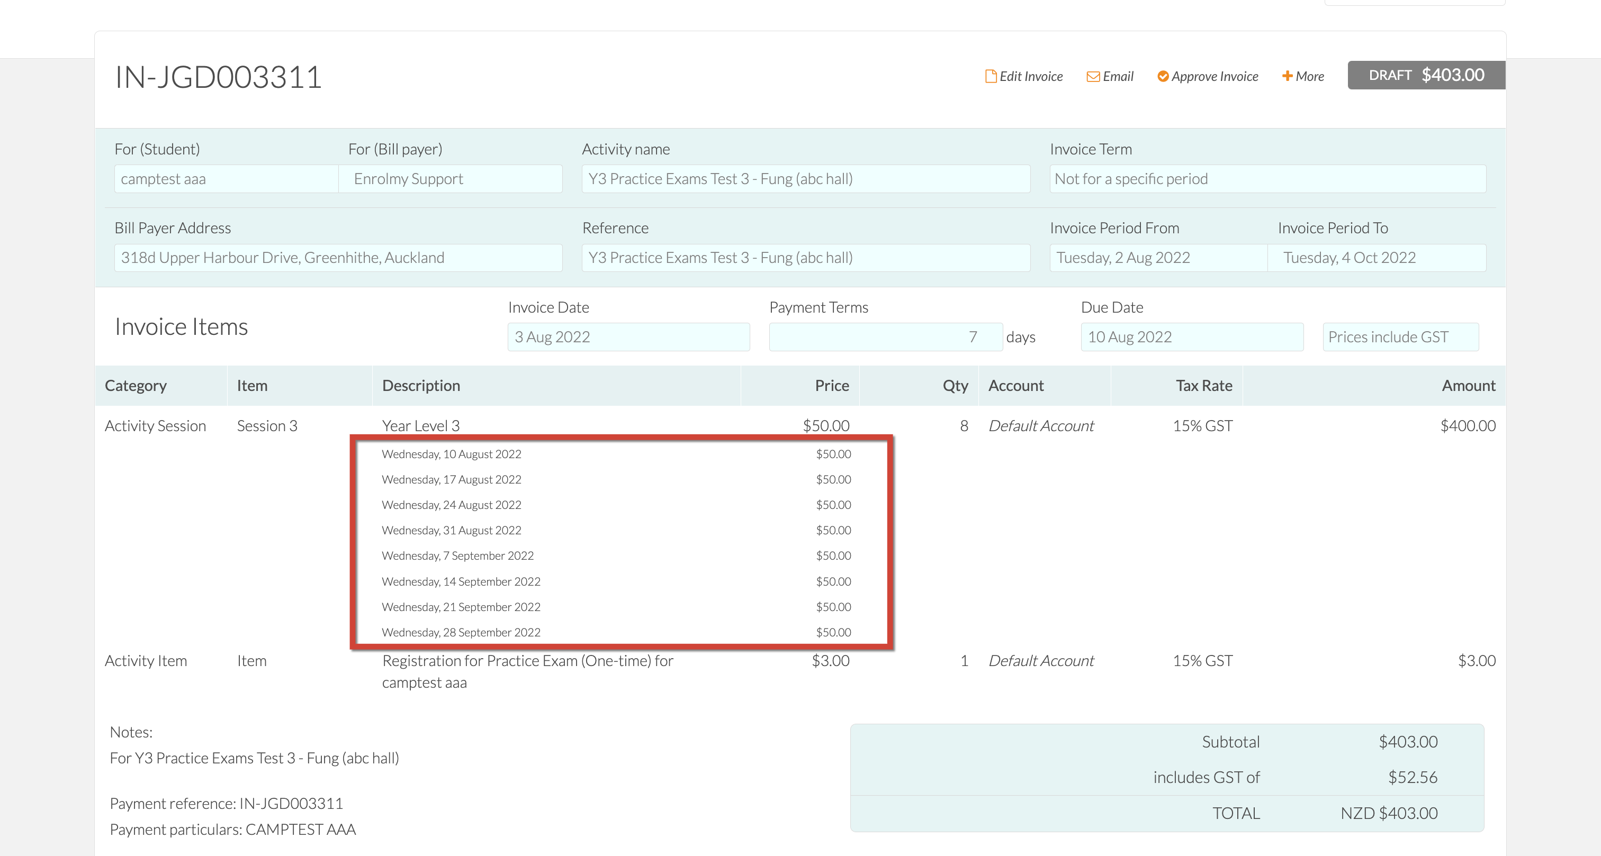Click the Notes text about Y3 Practice Exams
1601x856 pixels.
(x=254, y=759)
